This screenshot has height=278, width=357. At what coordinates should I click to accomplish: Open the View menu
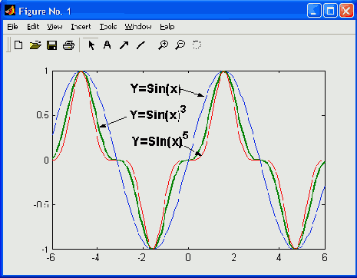(x=55, y=27)
